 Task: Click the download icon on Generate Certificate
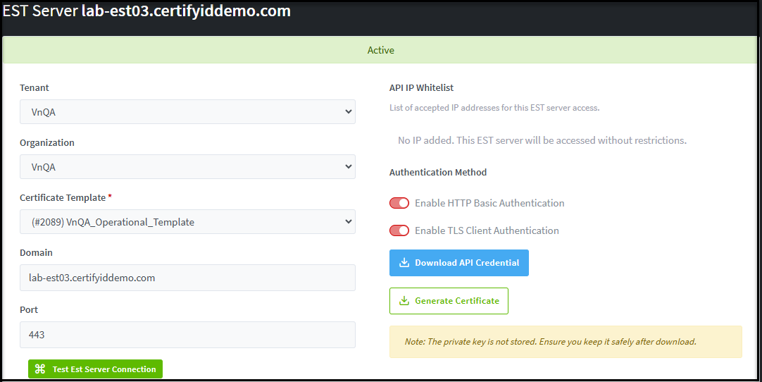click(404, 301)
